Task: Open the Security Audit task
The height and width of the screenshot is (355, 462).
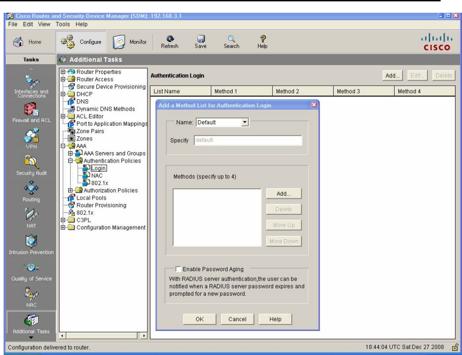Action: pos(31,165)
